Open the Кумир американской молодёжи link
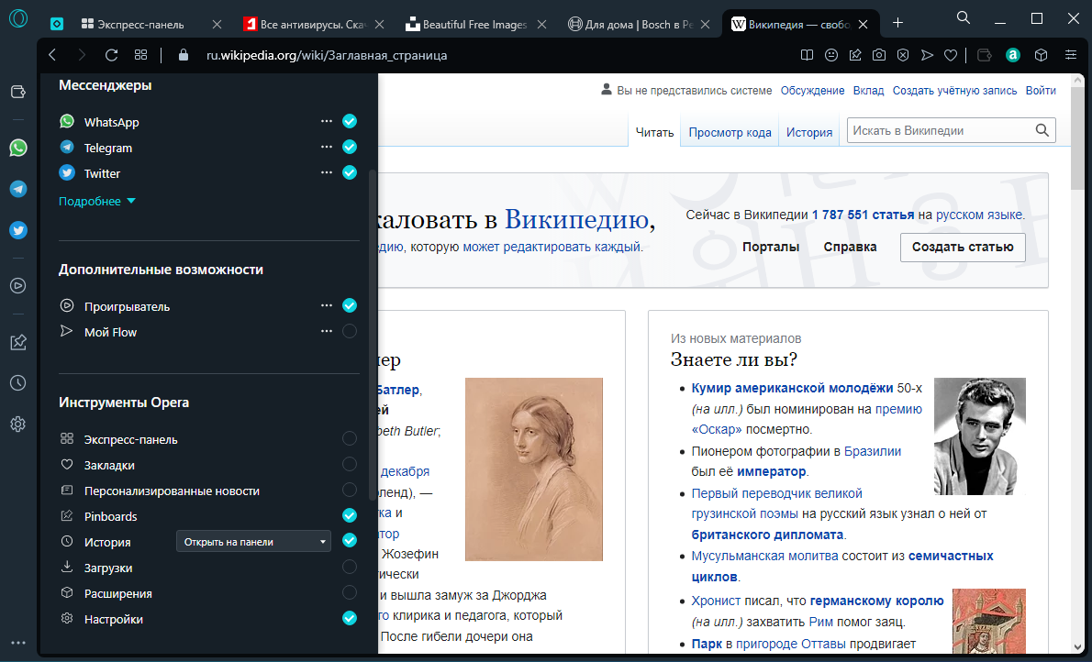The height and width of the screenshot is (662, 1092). [792, 388]
